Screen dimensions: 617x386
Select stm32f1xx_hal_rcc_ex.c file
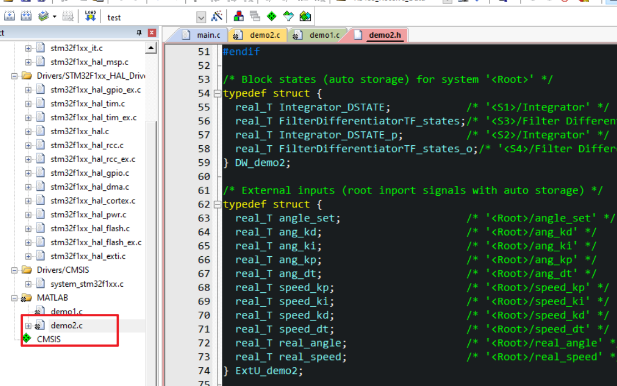[x=93, y=159]
